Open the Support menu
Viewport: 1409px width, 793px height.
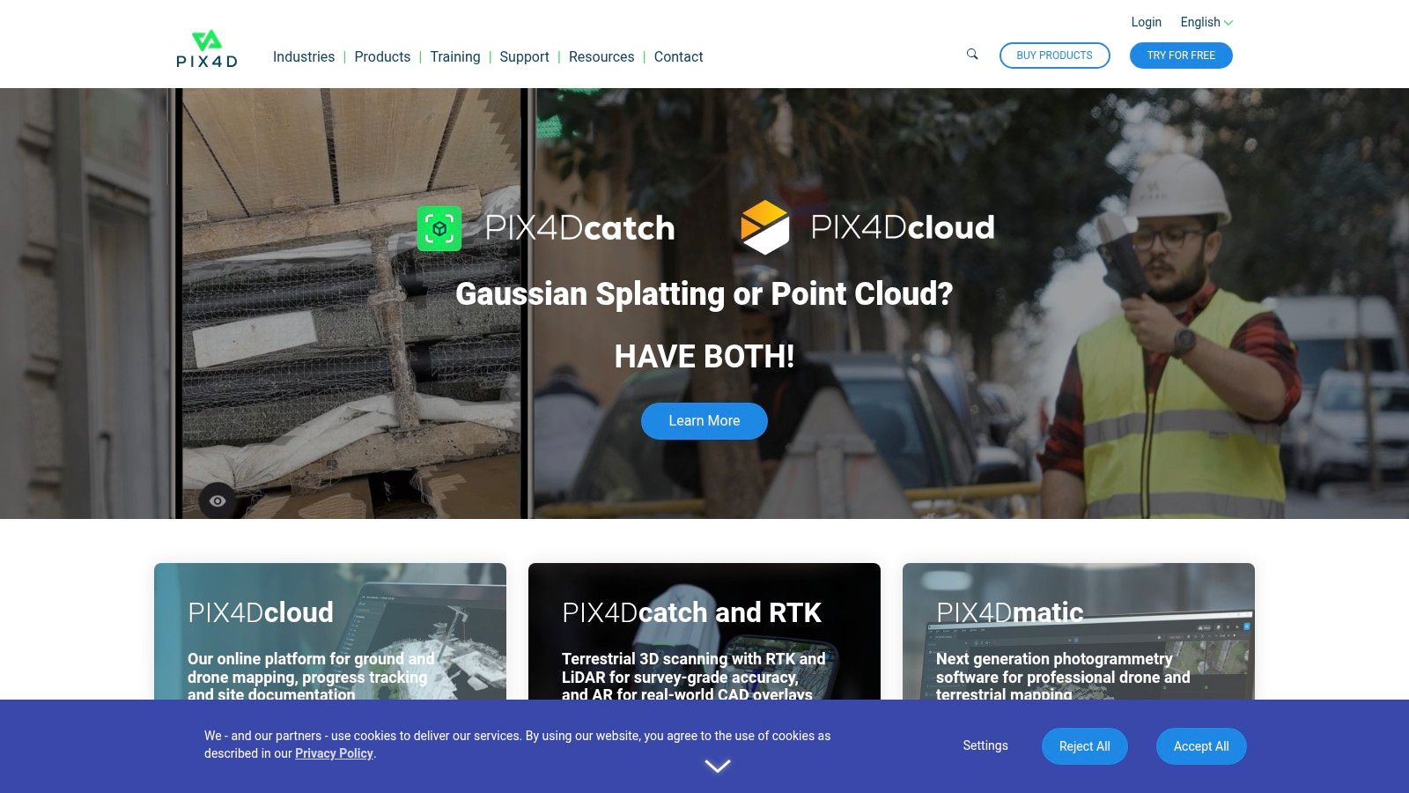point(524,56)
